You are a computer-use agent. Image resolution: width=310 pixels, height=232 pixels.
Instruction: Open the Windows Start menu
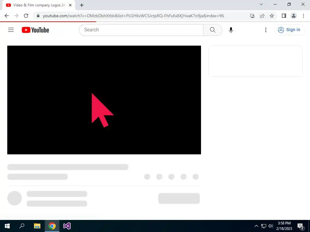(x=7, y=226)
